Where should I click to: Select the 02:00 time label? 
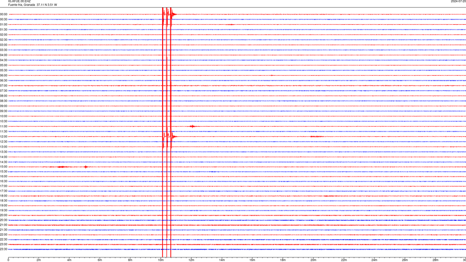click(3, 35)
